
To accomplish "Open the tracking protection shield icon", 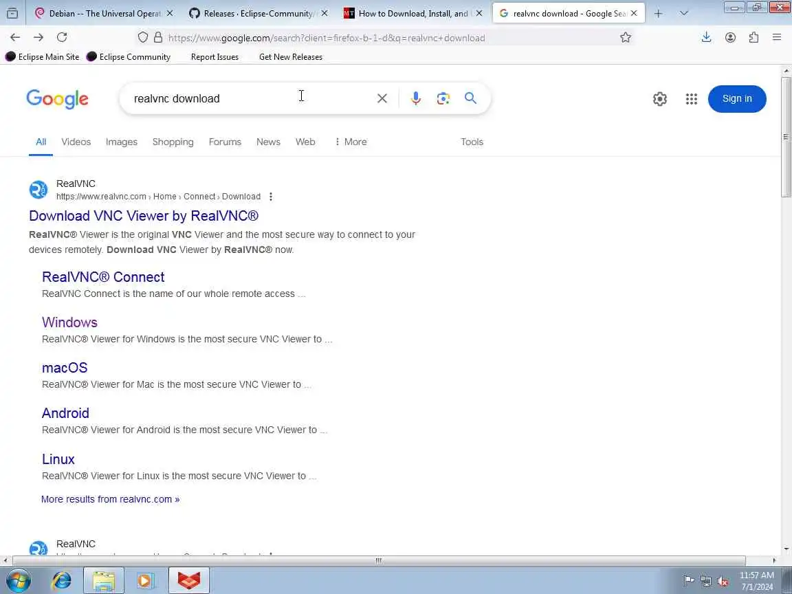I will click(x=143, y=37).
